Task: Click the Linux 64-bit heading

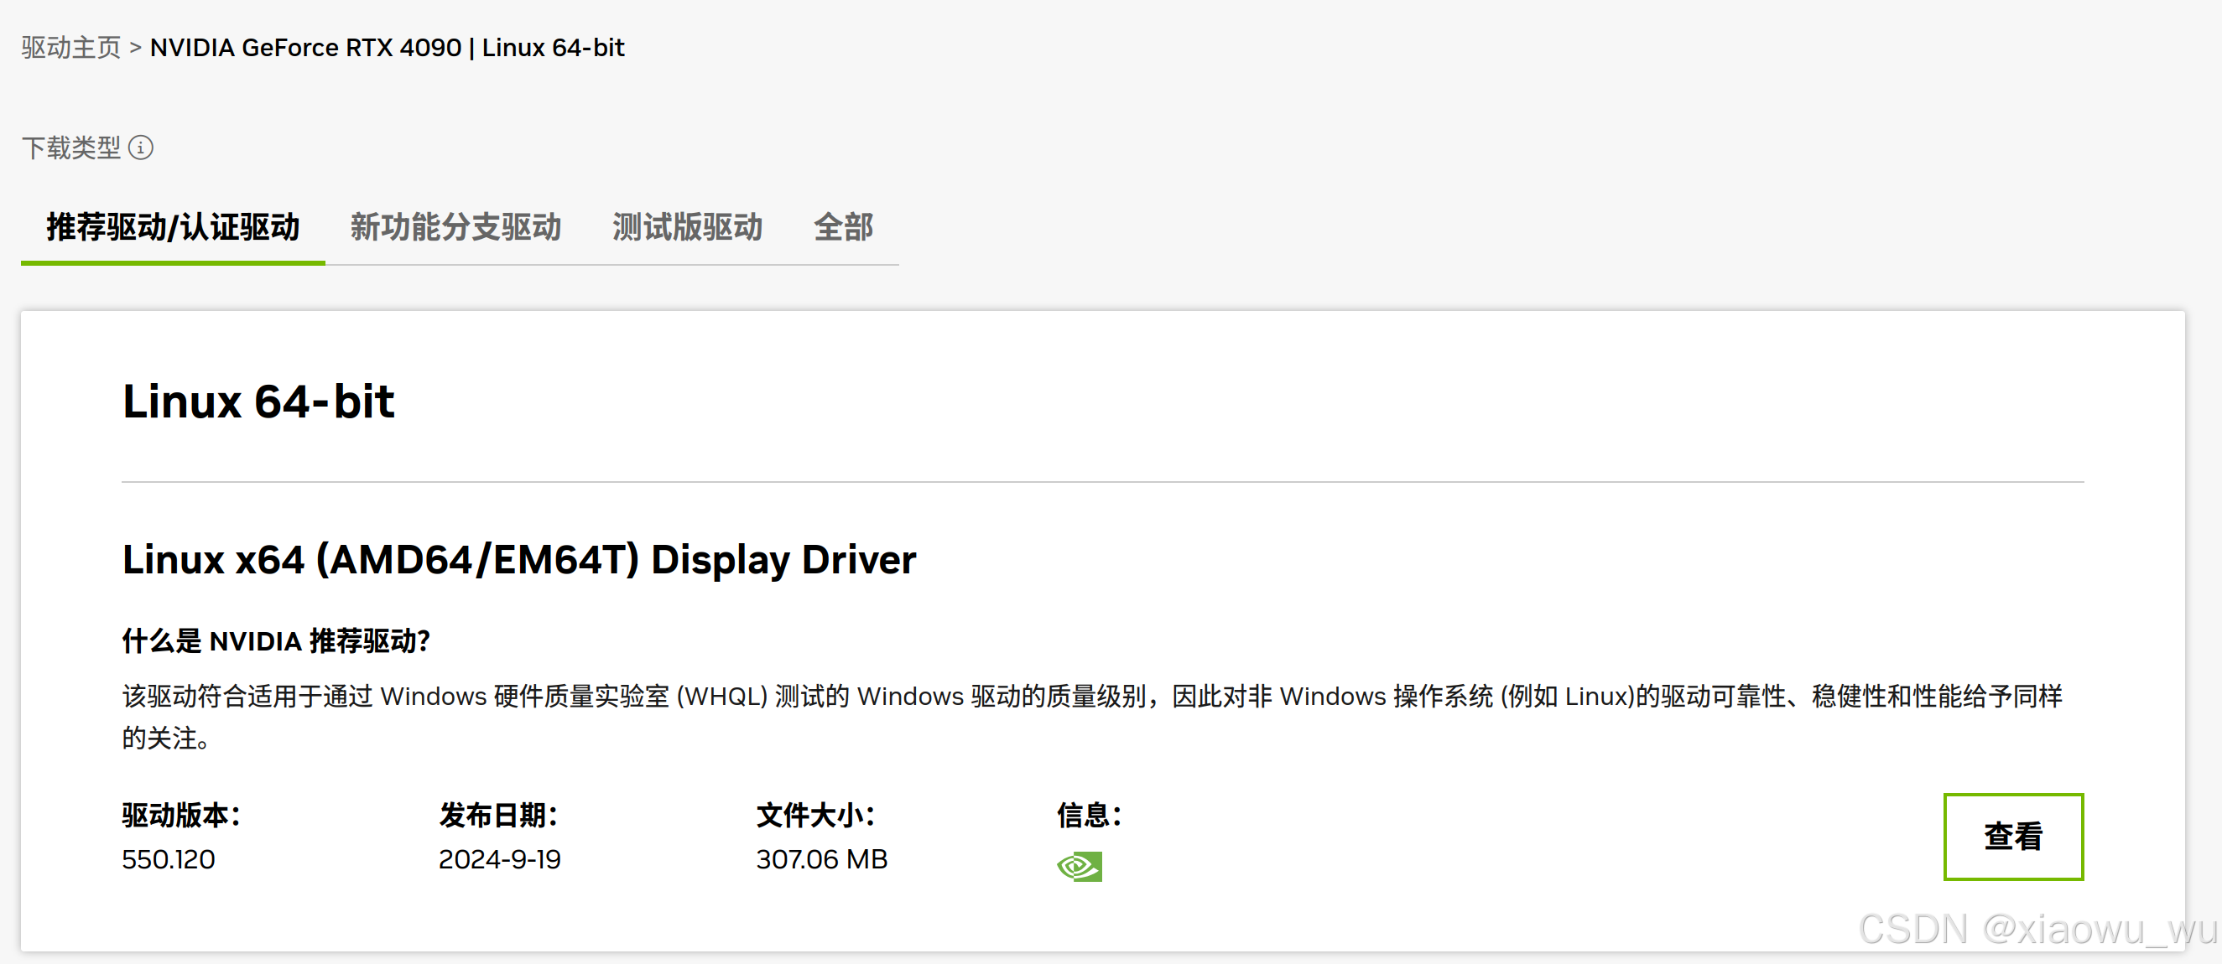Action: tap(258, 402)
